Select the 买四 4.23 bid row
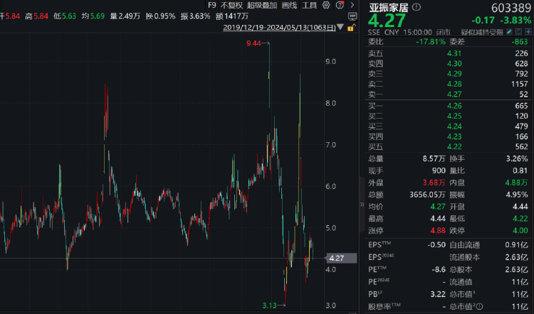The width and height of the screenshot is (534, 314). click(x=448, y=136)
